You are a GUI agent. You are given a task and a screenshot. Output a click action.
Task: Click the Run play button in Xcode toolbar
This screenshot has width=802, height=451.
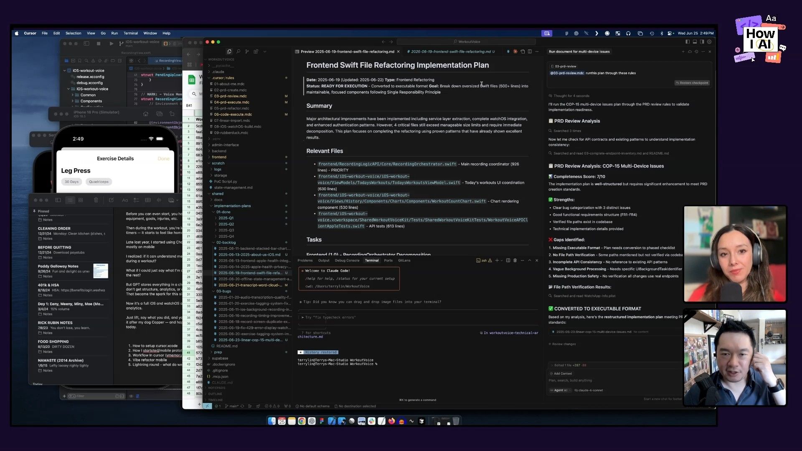(x=111, y=43)
